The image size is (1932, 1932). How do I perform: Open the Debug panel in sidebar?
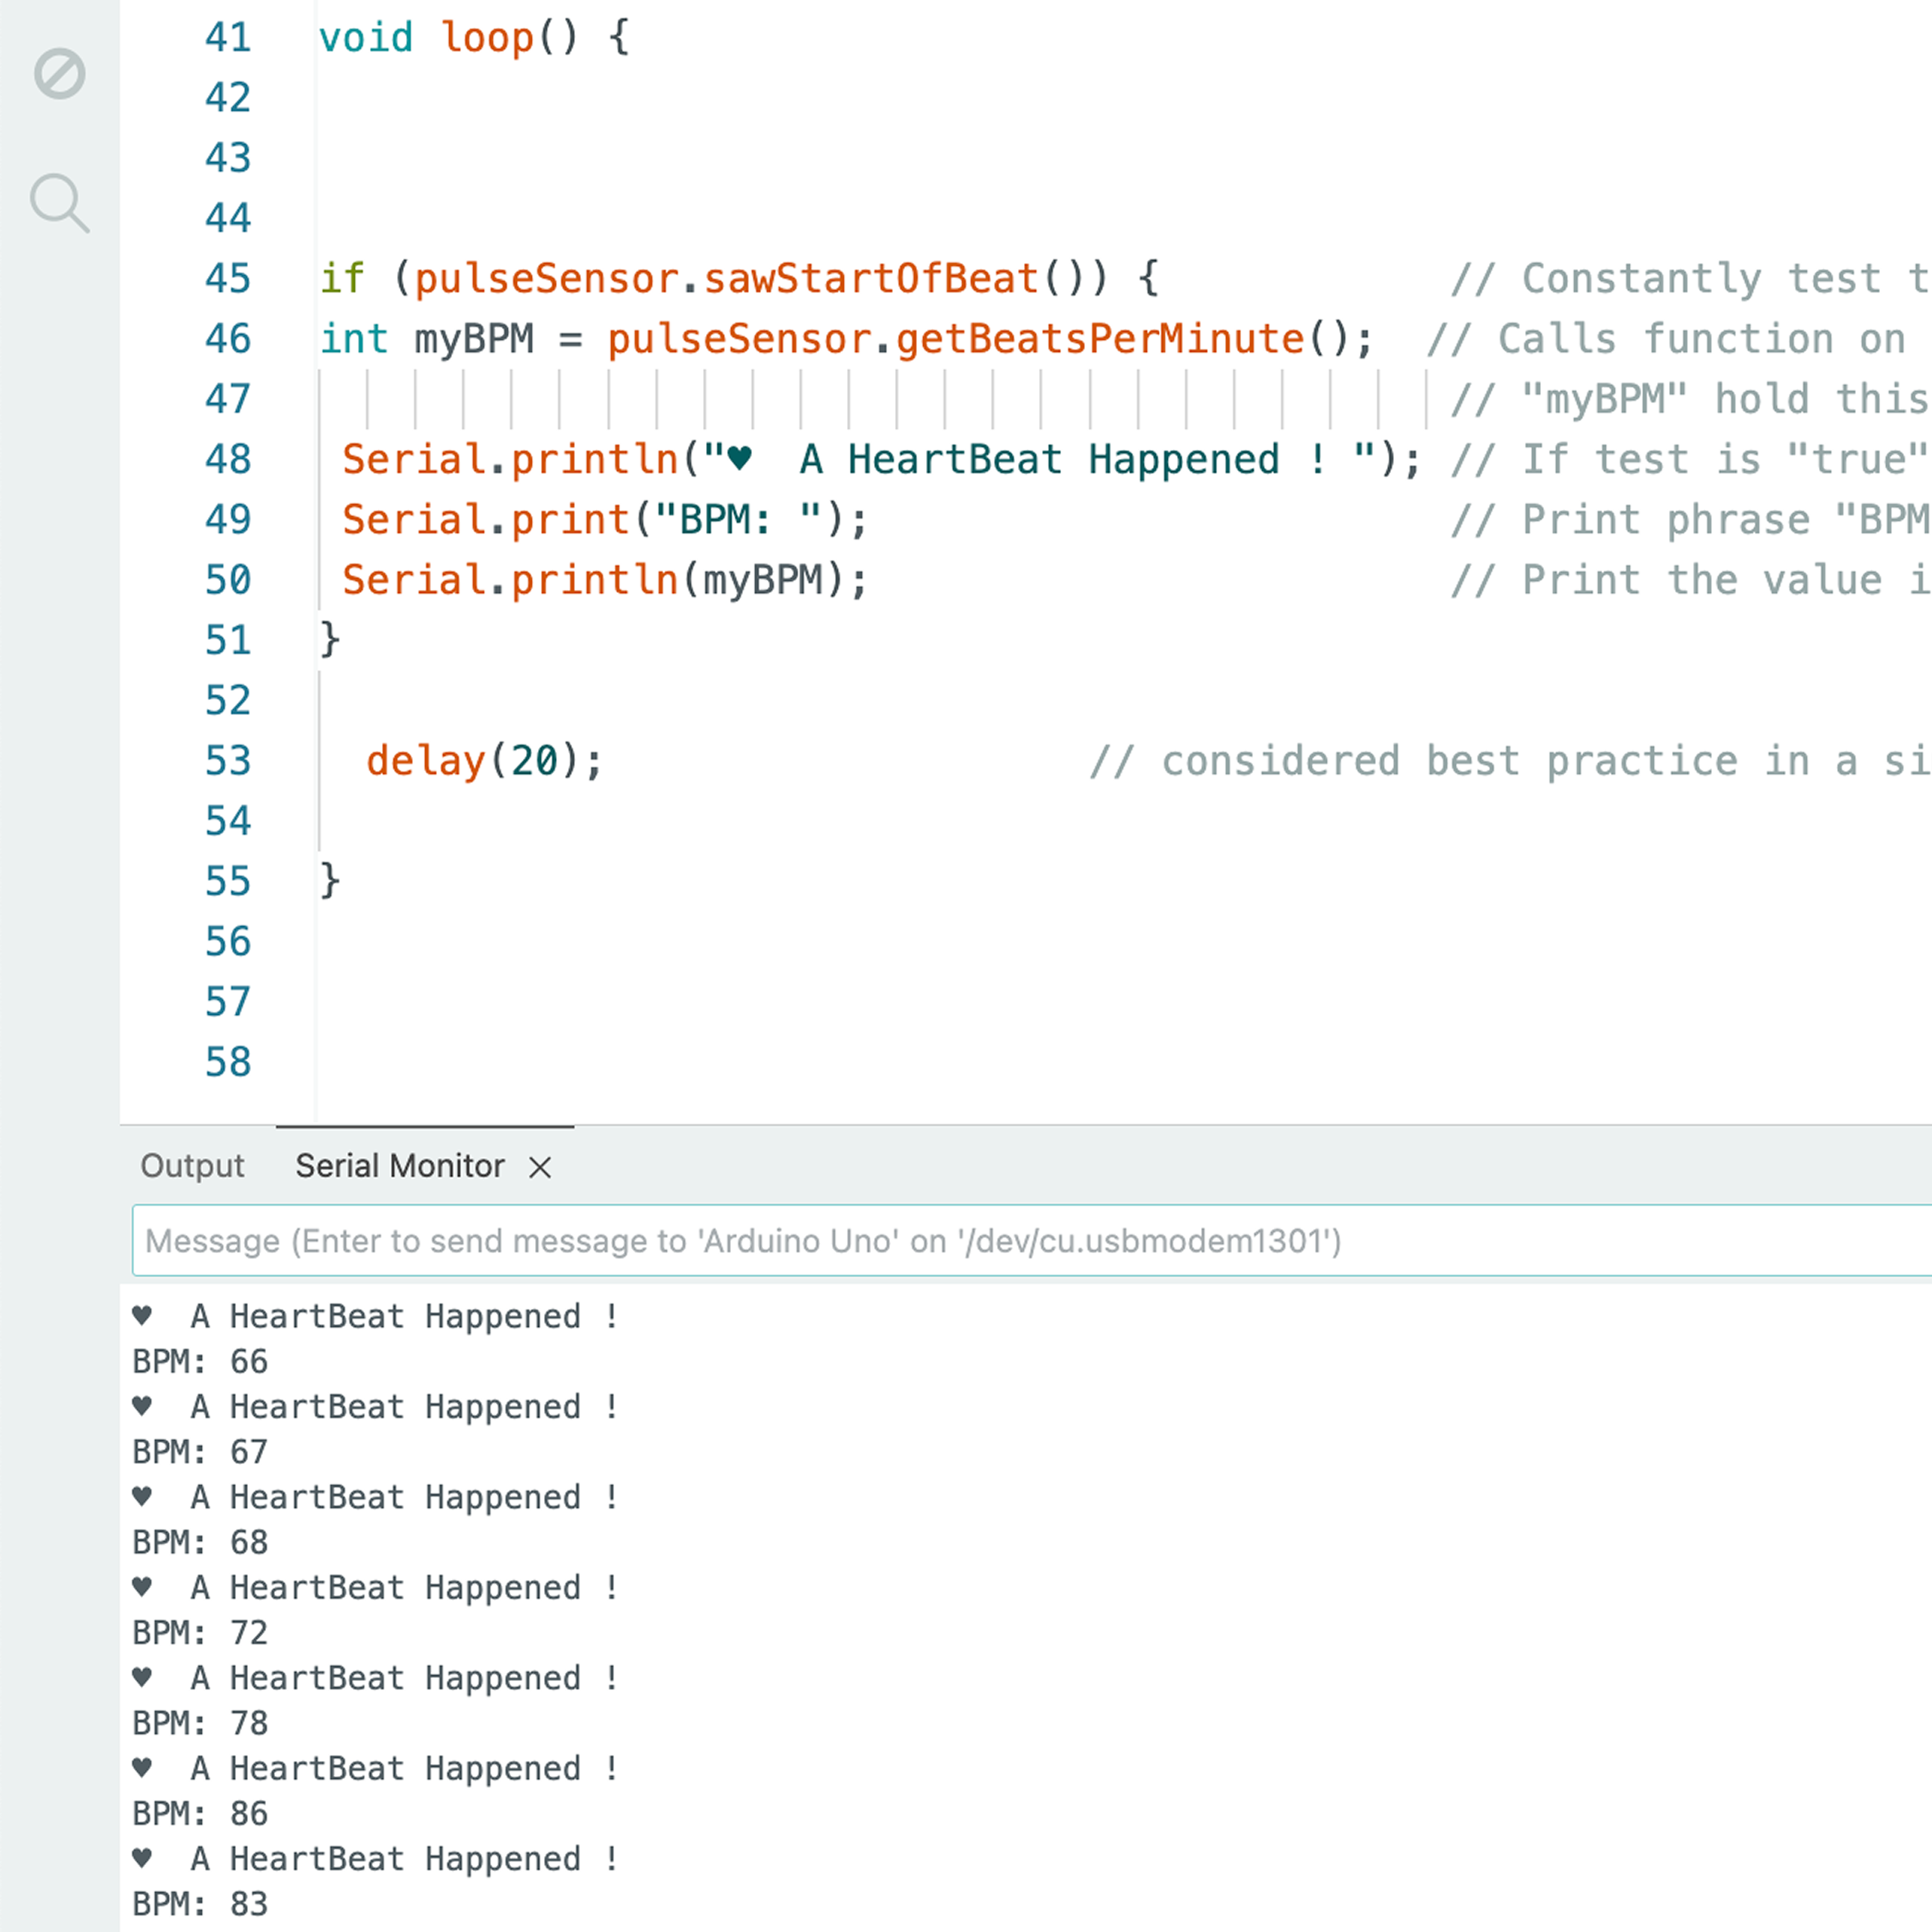coord(59,74)
